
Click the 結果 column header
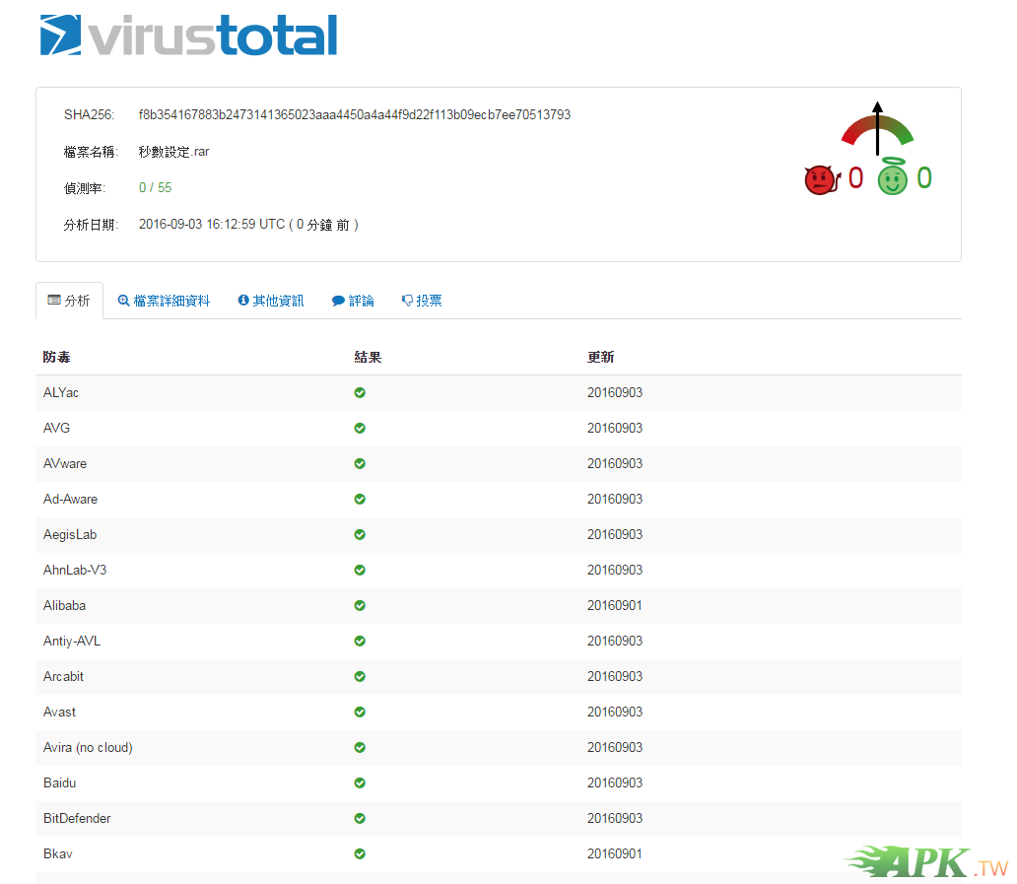pyautogui.click(x=368, y=357)
